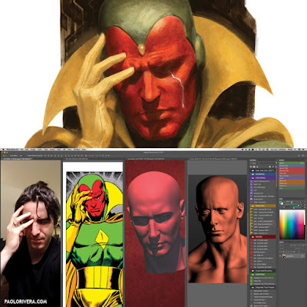
Task: Click the foreground color swatch in Color panel
Action: coord(281,202)
